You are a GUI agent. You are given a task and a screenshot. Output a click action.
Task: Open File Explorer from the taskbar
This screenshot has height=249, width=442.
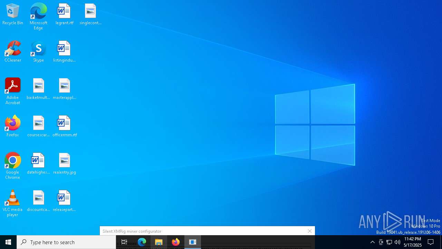tap(159, 242)
